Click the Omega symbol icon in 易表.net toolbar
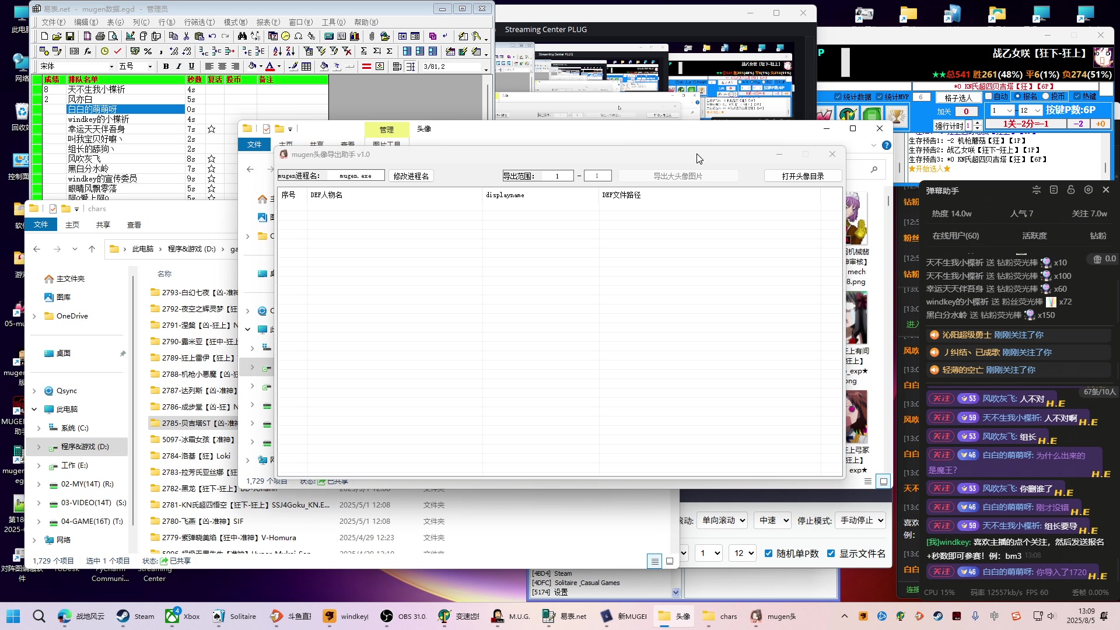1120x630 pixels. pos(298,36)
